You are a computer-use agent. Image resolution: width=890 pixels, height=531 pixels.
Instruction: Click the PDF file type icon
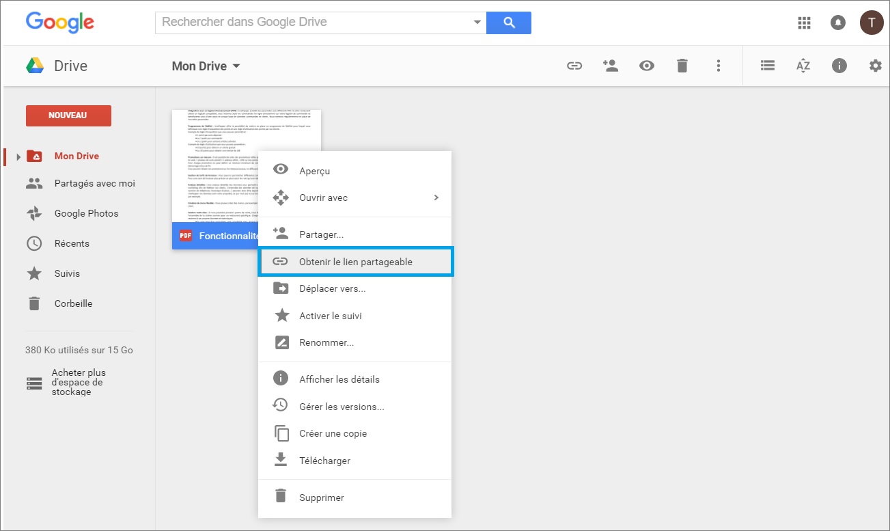point(185,236)
